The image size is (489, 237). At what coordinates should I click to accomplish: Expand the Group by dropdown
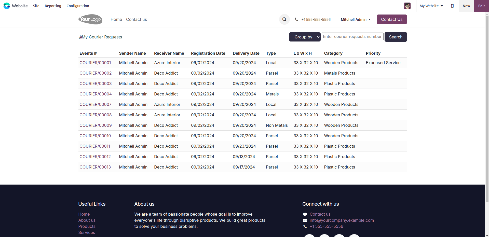point(305,37)
